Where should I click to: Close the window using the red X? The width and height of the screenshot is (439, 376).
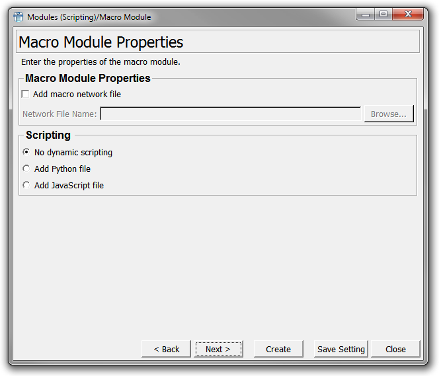[409, 14]
